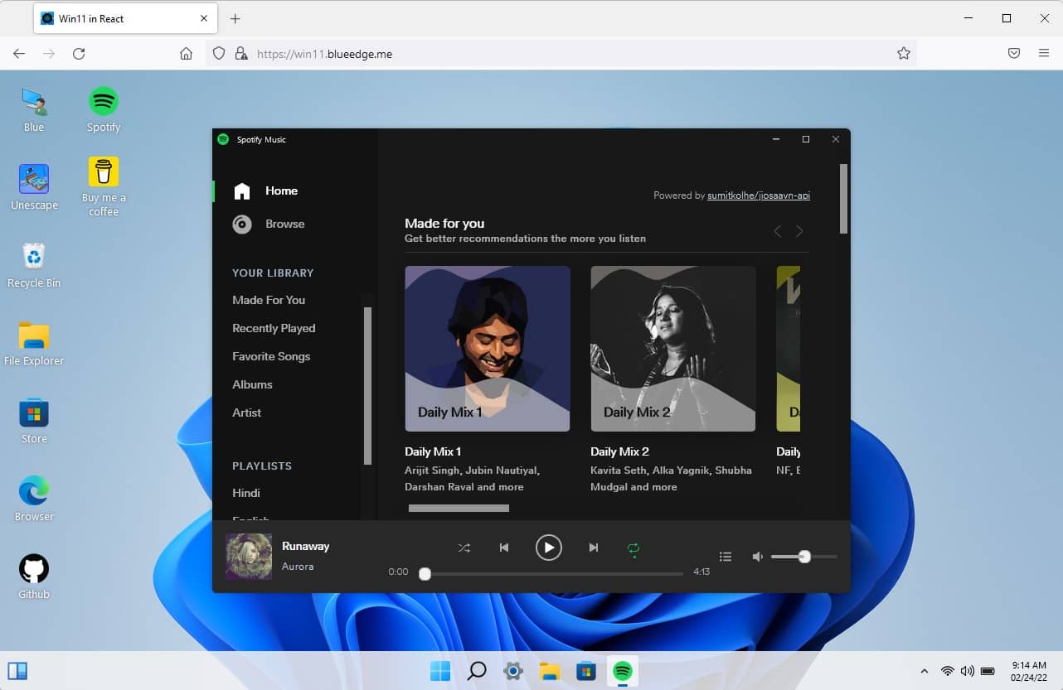Image resolution: width=1063 pixels, height=690 pixels.
Task: Show previous Made for you cards
Action: coord(778,231)
